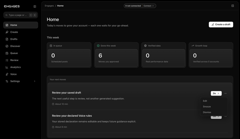The width and height of the screenshot is (240, 139).
Task: Click the Your next moves label
Action: point(58,79)
